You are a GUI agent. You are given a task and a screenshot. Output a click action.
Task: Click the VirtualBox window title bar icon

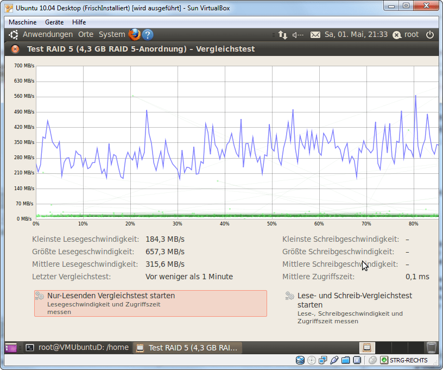coord(9,8)
